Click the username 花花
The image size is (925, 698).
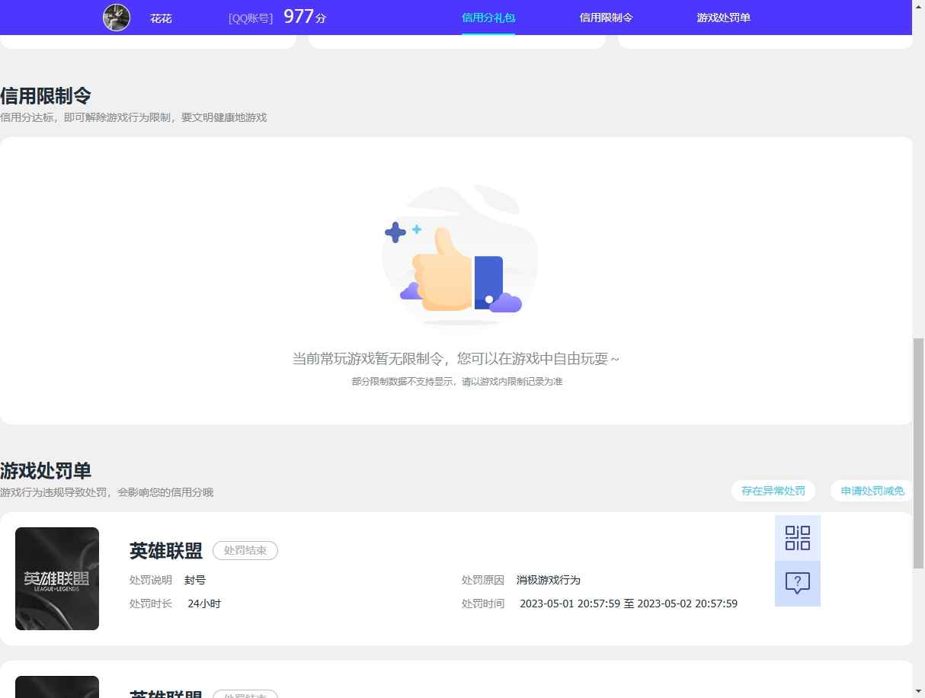[161, 18]
